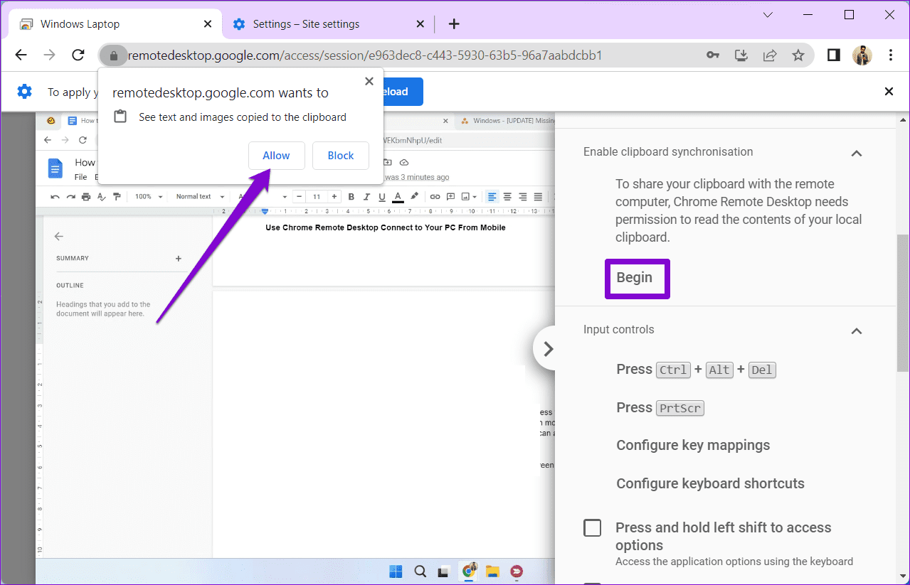Screen dimensions: 910x585
Task: Apply italic formatting to text
Action: tap(366, 196)
